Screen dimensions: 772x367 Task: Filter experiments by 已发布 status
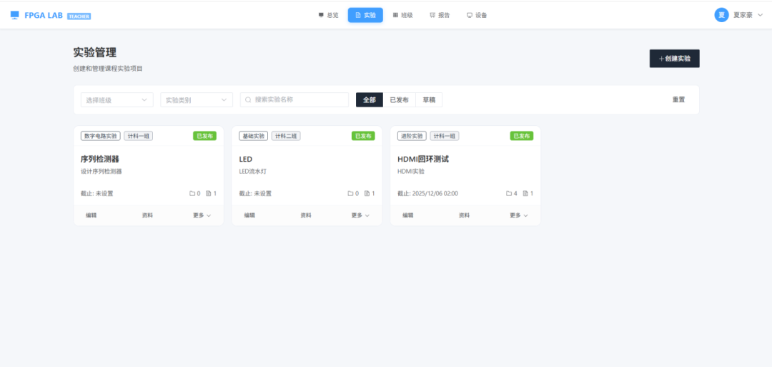pos(399,100)
